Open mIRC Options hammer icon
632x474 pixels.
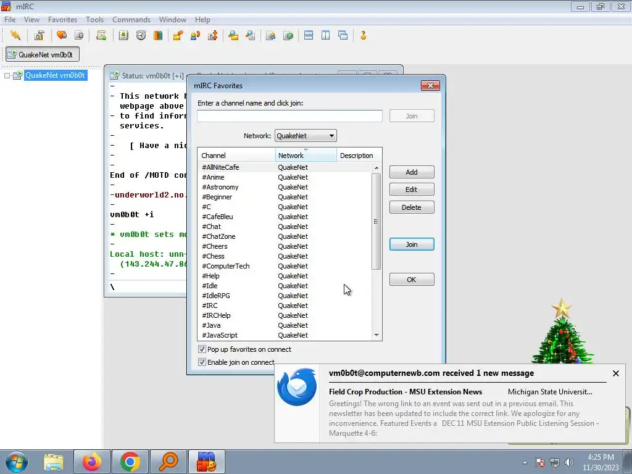tap(39, 35)
